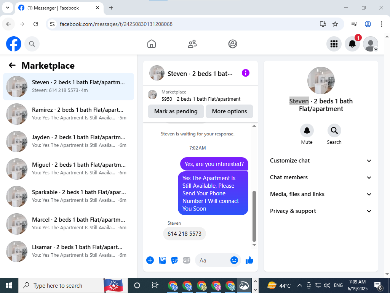Expand the Customize chat section
This screenshot has height=293, width=390.
321,161
